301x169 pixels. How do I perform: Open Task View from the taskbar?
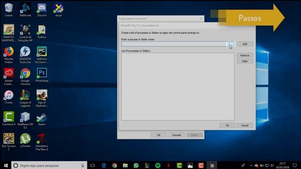[x=93, y=165]
